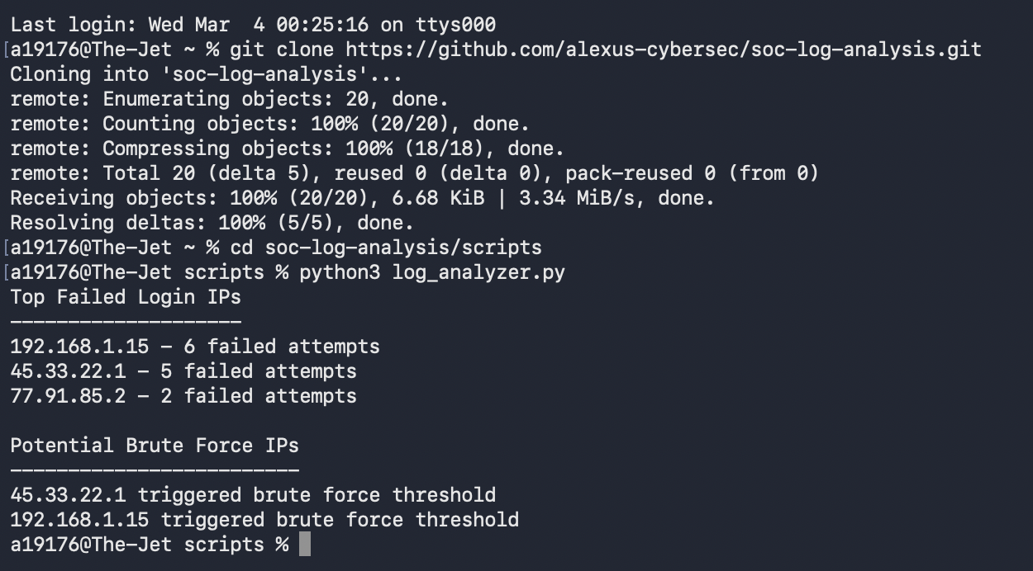The image size is (1033, 571).
Task: Select the "Enumerating objects: 20" output line
Action: click(x=229, y=99)
